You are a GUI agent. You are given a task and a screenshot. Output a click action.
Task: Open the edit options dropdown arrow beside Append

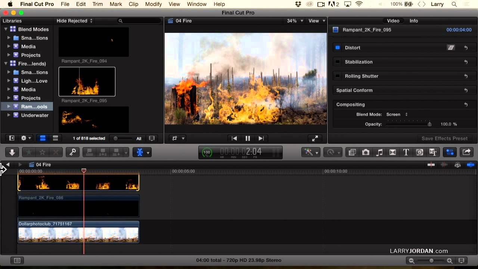(126, 152)
